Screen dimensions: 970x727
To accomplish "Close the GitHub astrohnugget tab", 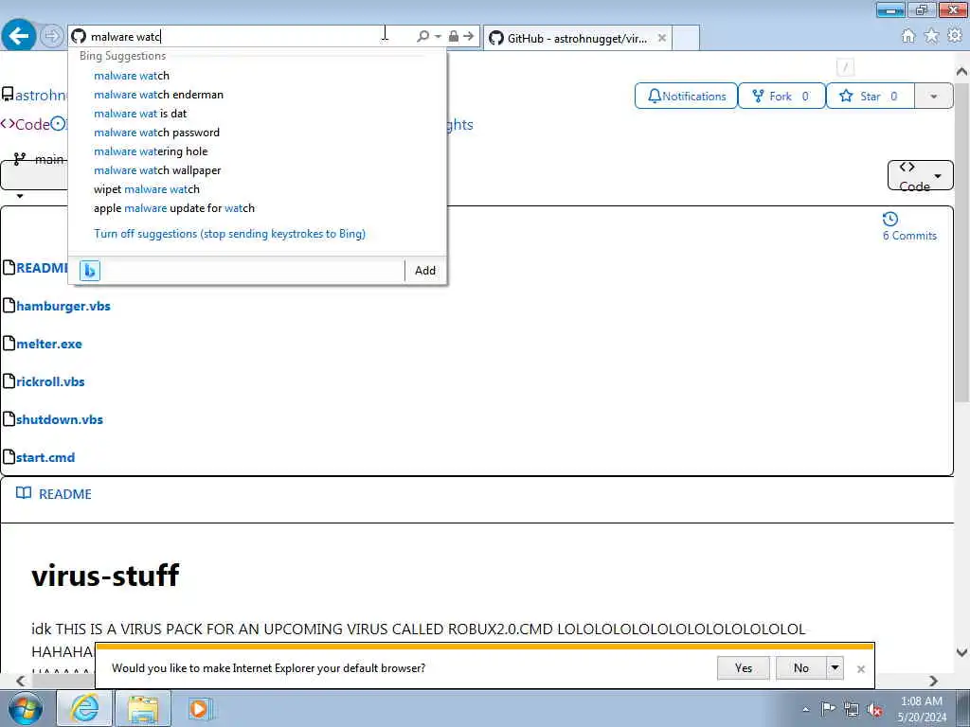I will pos(661,38).
